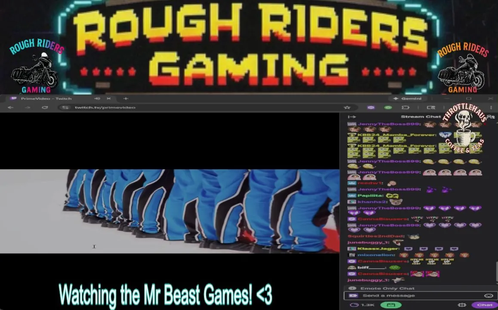The image size is (498, 310).
Task: Open Squirtles2ndDad's chat profile
Action: (376, 236)
